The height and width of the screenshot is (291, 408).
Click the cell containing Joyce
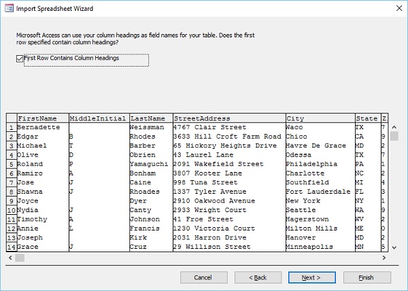click(43, 201)
